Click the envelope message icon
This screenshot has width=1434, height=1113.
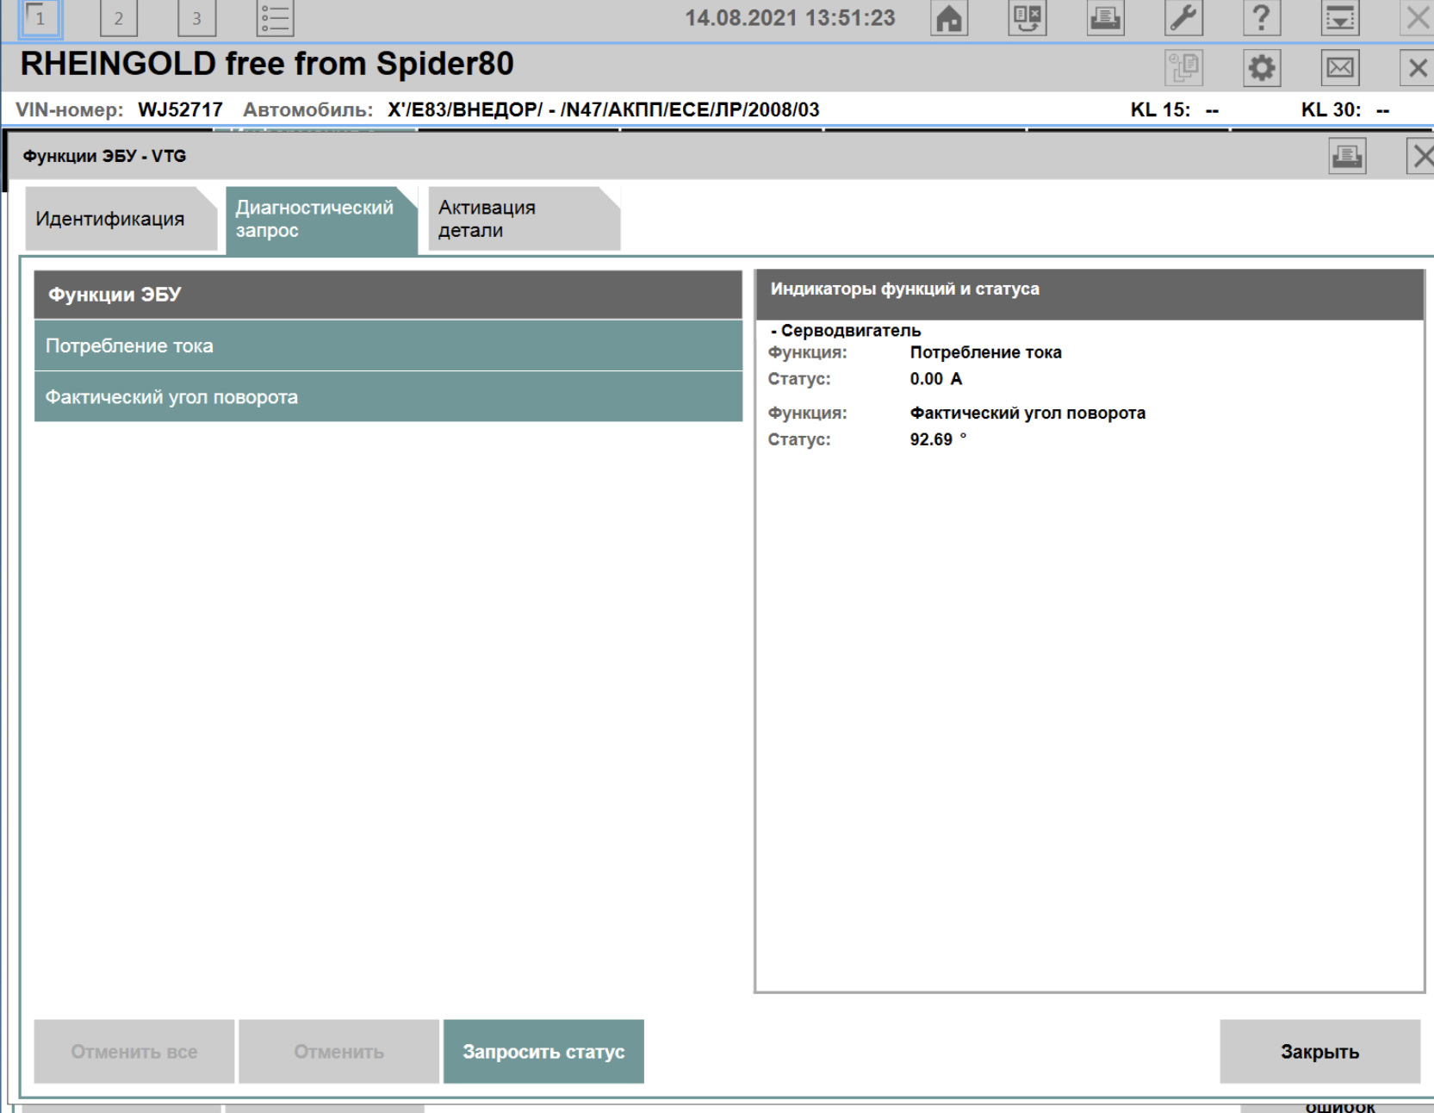pos(1340,68)
